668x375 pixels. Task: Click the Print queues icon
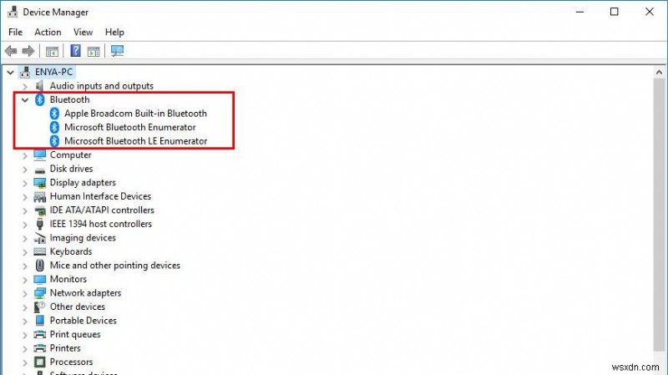[39, 335]
